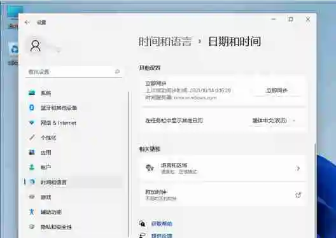Click the accessibility figure icon
The image size is (336, 238).
32,212
